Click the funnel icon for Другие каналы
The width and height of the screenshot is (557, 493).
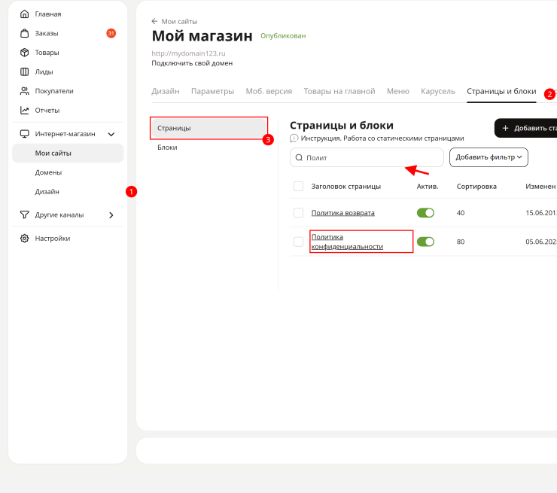24,215
